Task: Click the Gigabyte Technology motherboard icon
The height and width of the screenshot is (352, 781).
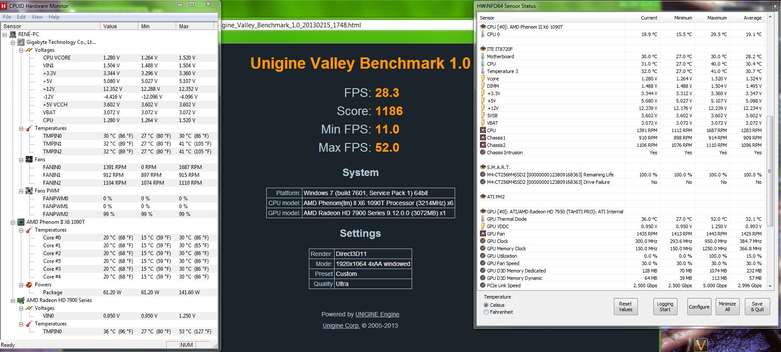Action: (21, 42)
